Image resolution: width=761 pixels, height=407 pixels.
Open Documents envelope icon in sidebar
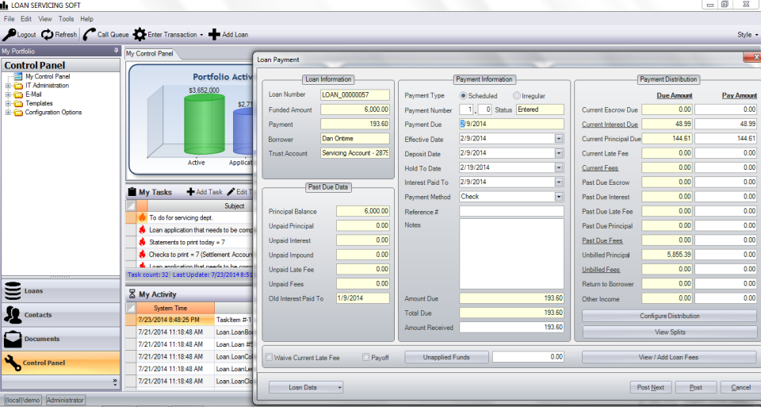coord(13,339)
